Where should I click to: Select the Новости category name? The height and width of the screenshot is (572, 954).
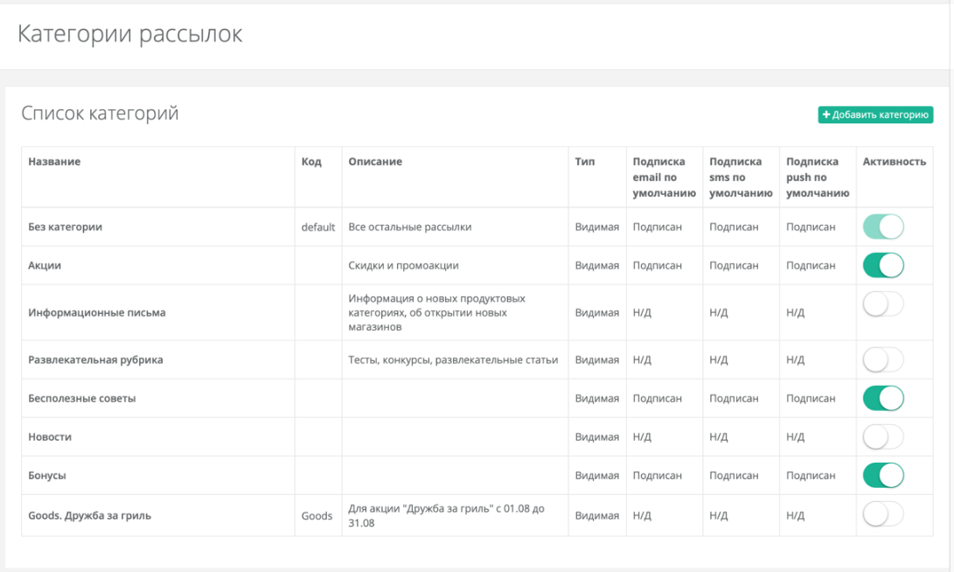tap(50, 437)
